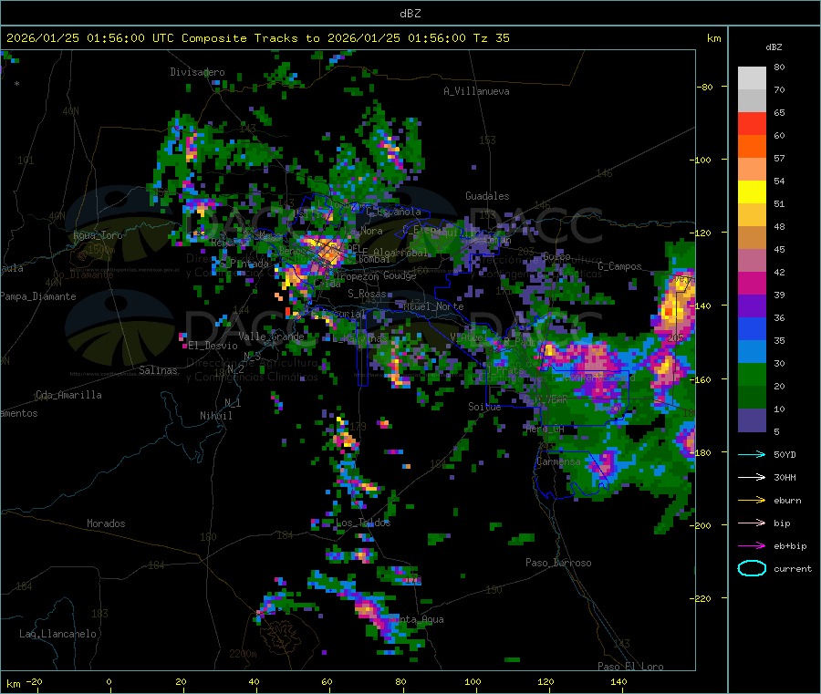Select the purple 36-39 dBZ swatch
This screenshot has width=821, height=694.
(752, 306)
